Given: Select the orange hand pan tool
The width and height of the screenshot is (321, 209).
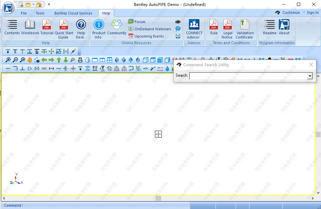Looking at the screenshot, I should click(30, 60).
